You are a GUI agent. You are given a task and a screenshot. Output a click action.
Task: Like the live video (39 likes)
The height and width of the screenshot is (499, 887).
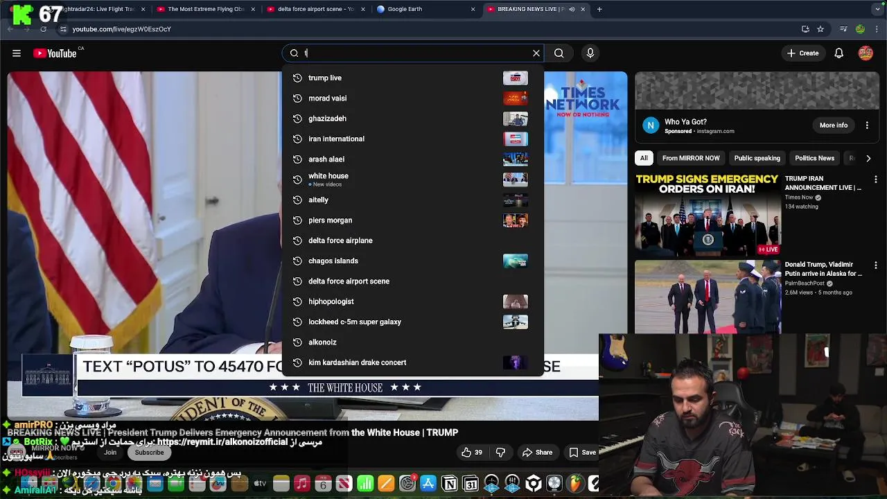(472, 453)
